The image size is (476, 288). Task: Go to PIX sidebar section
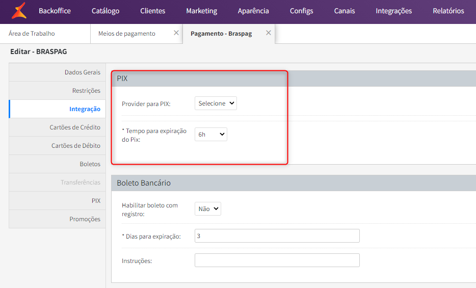[x=58, y=201]
